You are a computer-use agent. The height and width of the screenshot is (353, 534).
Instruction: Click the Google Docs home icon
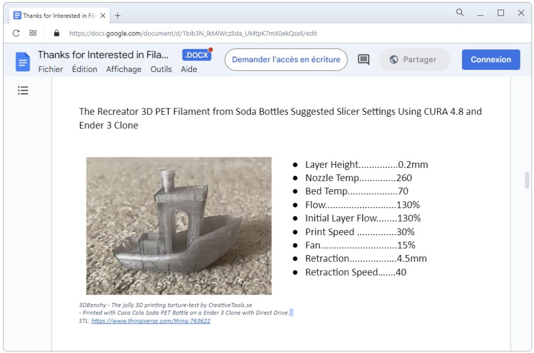pos(23,62)
